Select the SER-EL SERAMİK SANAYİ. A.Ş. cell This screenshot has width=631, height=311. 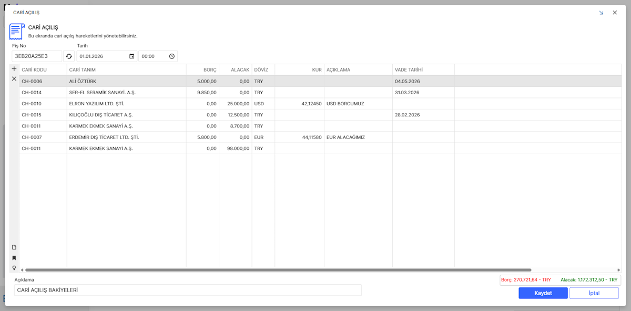pos(126,93)
